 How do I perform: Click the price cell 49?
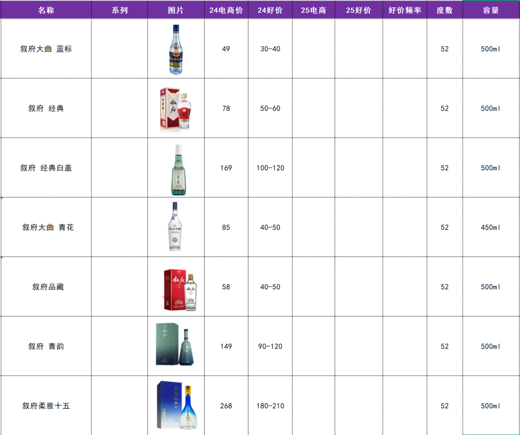coord(226,49)
